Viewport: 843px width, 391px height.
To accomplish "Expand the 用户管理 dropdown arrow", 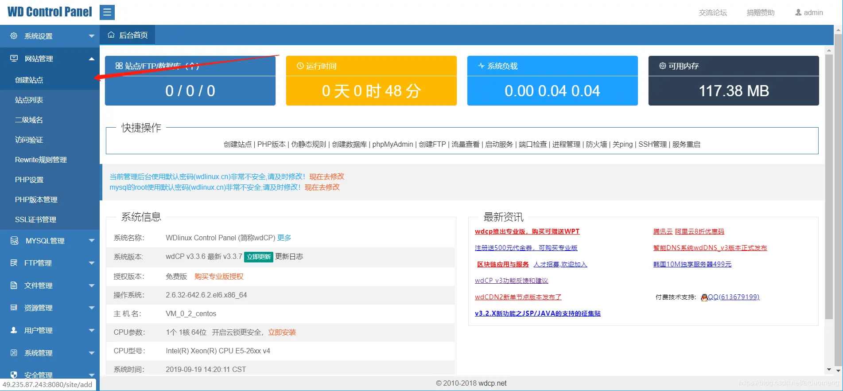I will 92,330.
